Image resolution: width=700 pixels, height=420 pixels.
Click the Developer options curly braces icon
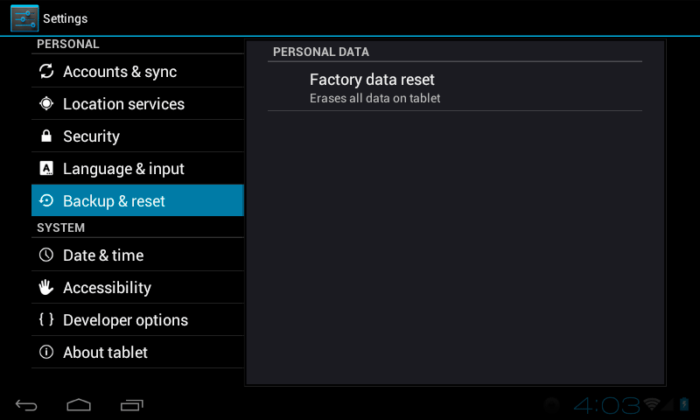tap(46, 320)
